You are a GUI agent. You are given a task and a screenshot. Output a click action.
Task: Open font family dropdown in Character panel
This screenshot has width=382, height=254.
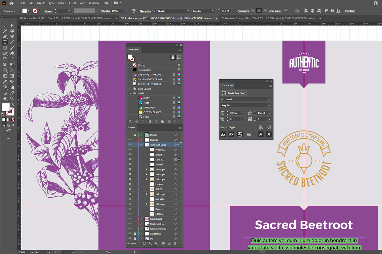[x=270, y=99]
